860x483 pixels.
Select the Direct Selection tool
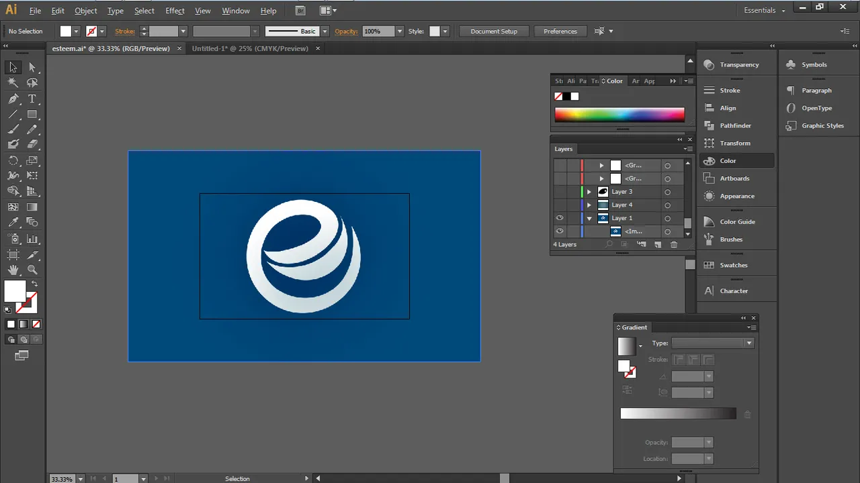click(32, 68)
